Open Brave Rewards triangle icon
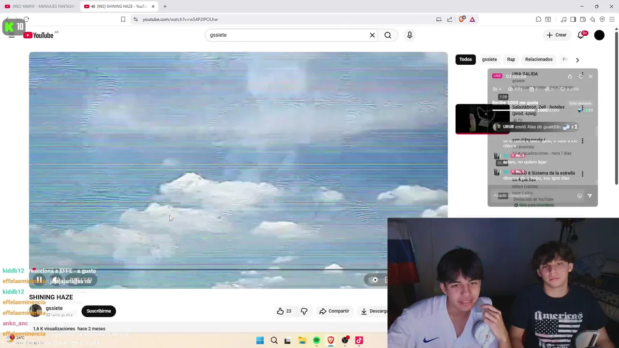 (x=472, y=19)
